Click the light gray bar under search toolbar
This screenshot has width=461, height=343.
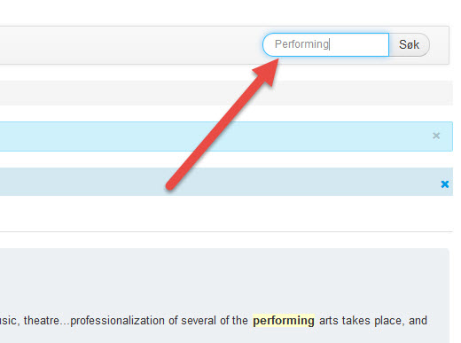[x=226, y=93]
